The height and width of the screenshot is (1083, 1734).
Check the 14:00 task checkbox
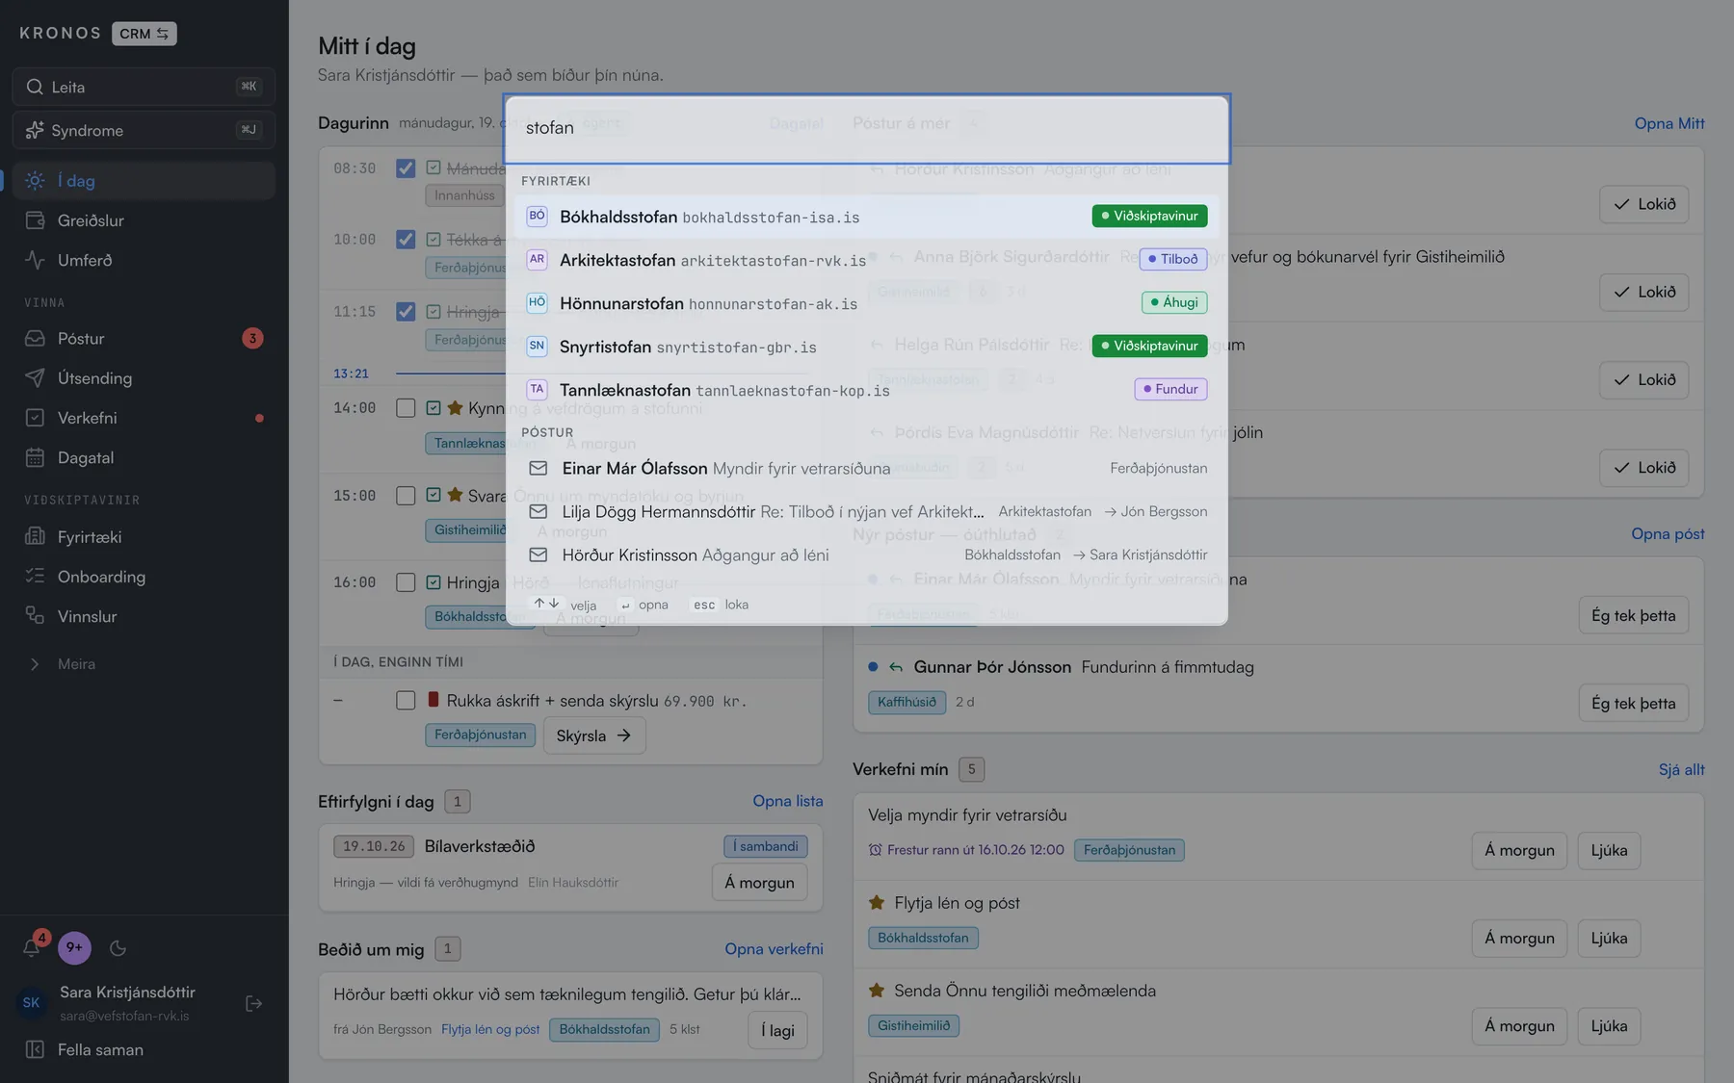pos(406,408)
